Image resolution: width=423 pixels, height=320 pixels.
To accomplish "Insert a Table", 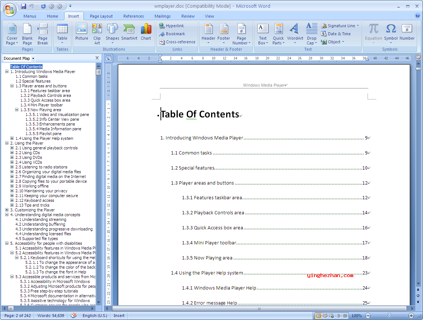I will pos(62,34).
